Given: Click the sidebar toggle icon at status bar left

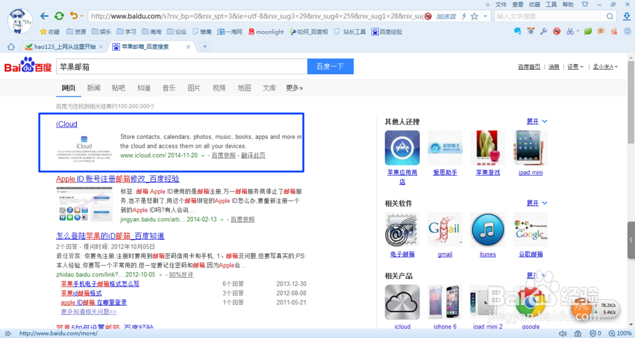Looking at the screenshot, I should (8, 334).
